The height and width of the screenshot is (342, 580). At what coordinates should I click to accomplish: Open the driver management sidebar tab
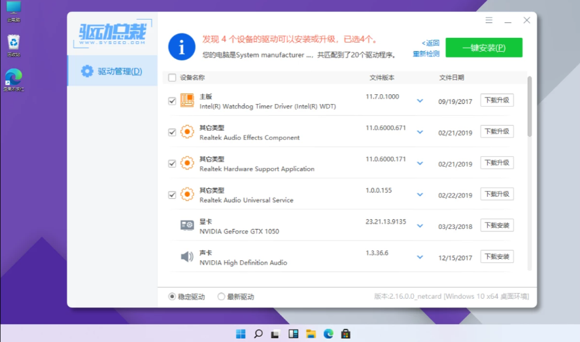coord(112,71)
